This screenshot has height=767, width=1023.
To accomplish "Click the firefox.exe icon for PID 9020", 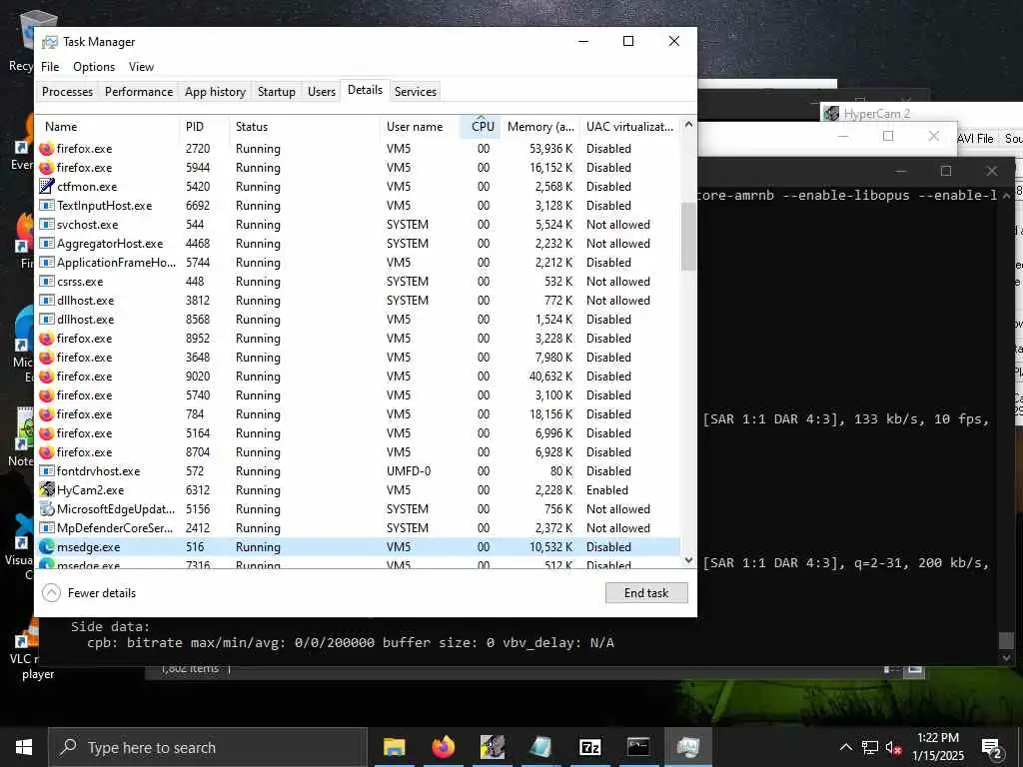I will pos(46,377).
